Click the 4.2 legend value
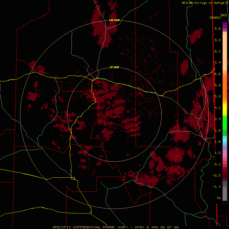 click(x=218, y=108)
